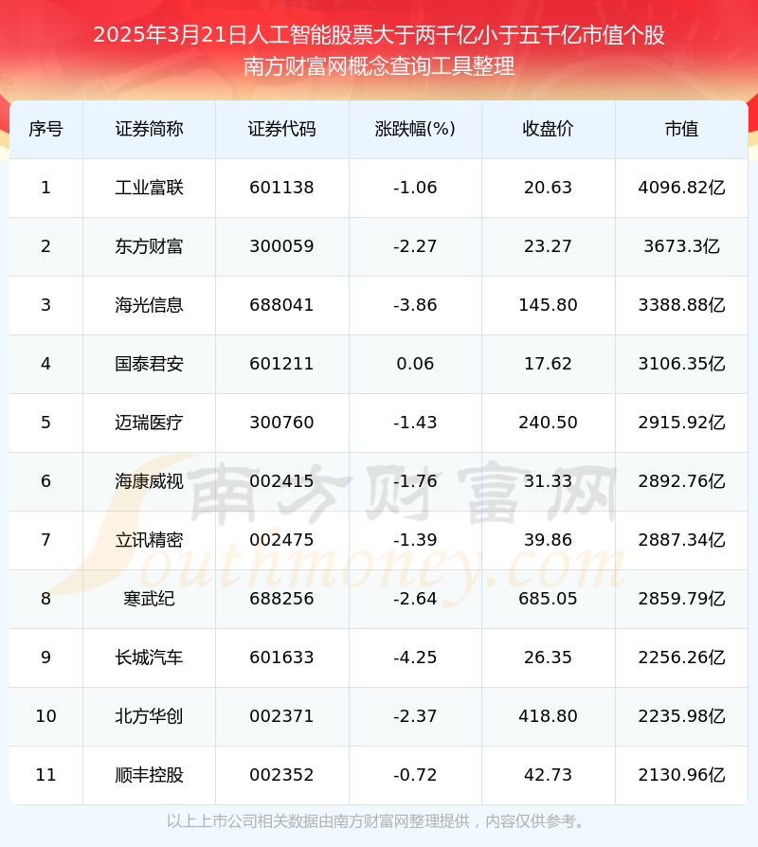Select the stock name 长城汽车
The width and height of the screenshot is (758, 847).
click(149, 658)
